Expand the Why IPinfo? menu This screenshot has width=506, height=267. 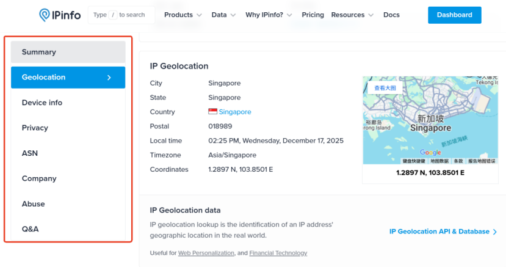pos(269,15)
